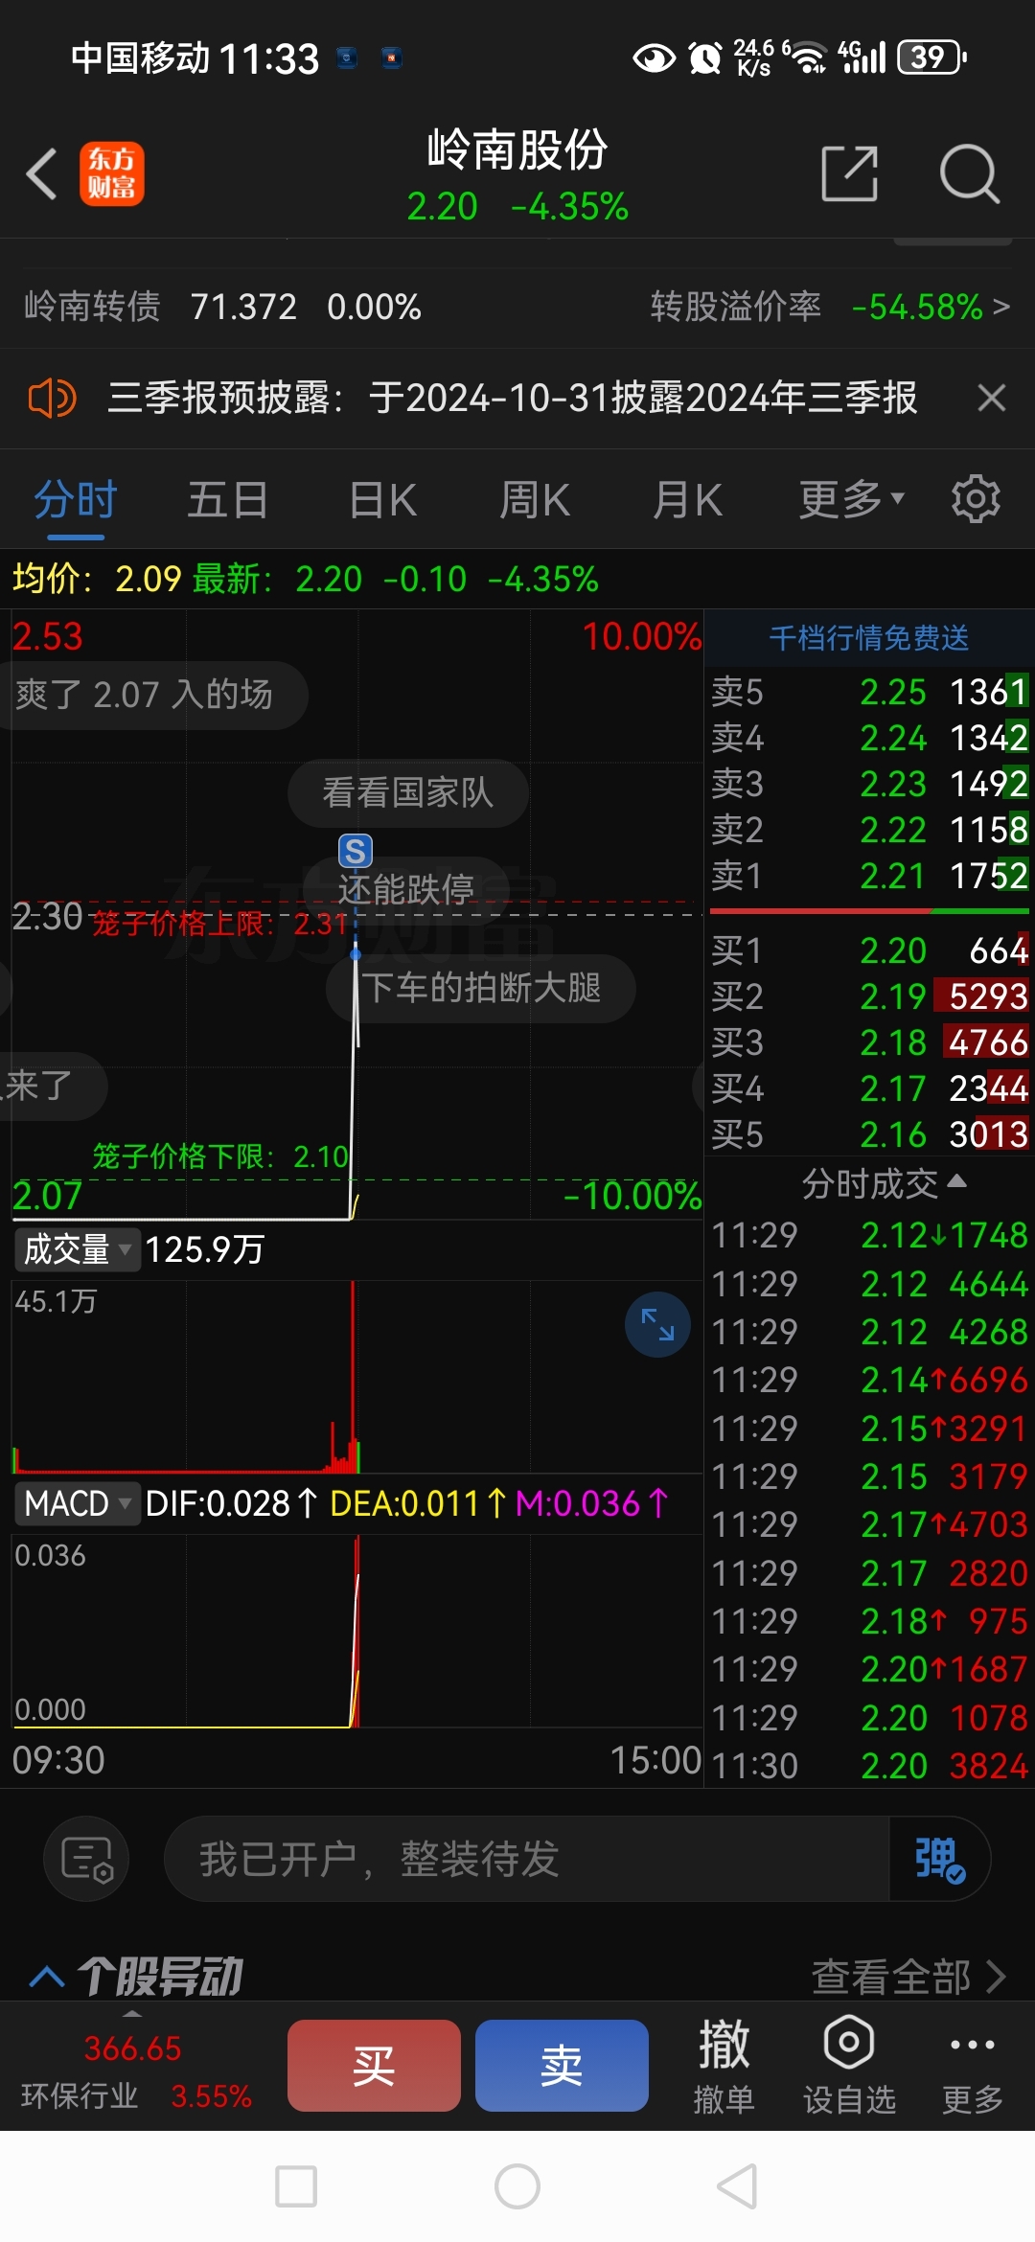
Task: Tap the red 买 buy button
Action: pos(374,2065)
